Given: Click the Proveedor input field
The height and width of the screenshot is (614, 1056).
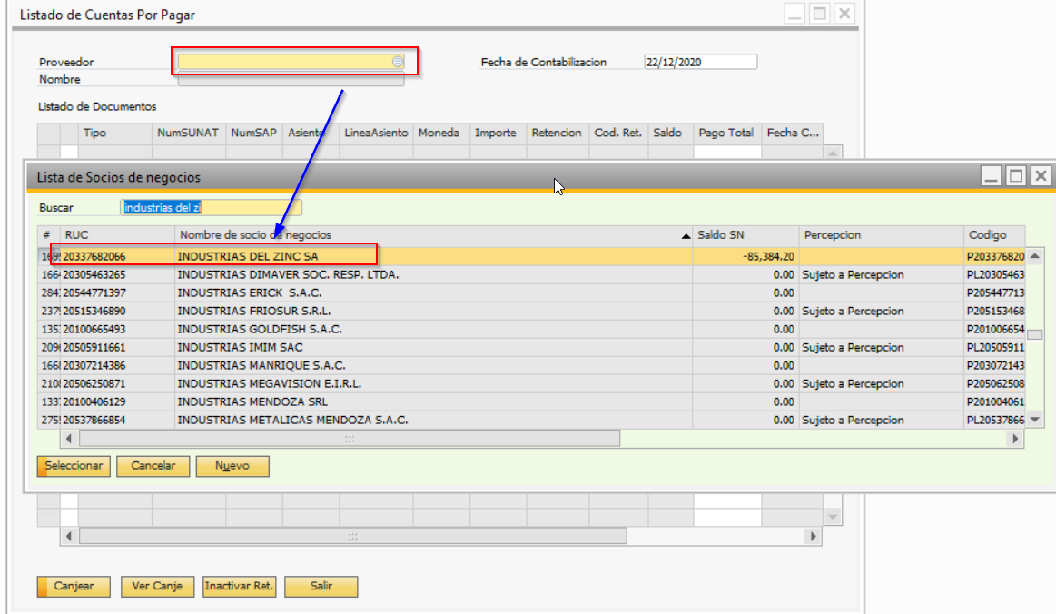Looking at the screenshot, I should tap(291, 62).
